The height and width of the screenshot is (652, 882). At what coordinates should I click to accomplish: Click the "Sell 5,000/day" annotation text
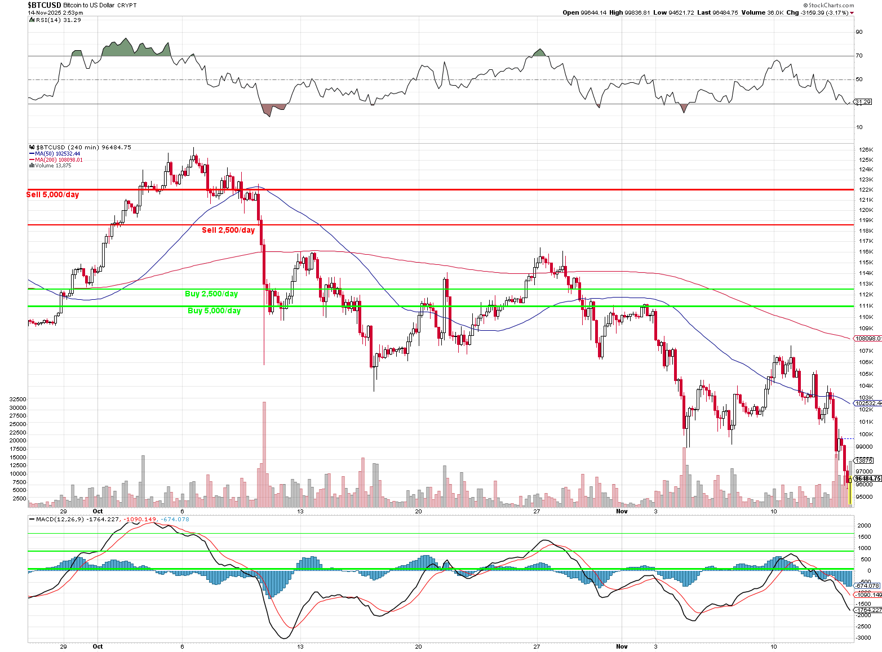(52, 194)
